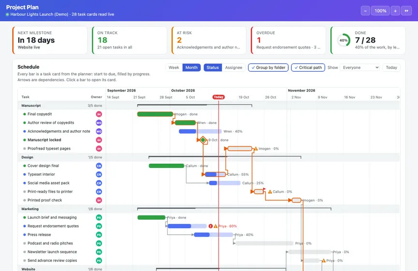Click the 40% done progress ring
Viewport: 418px width, 271px height.
[343, 40]
